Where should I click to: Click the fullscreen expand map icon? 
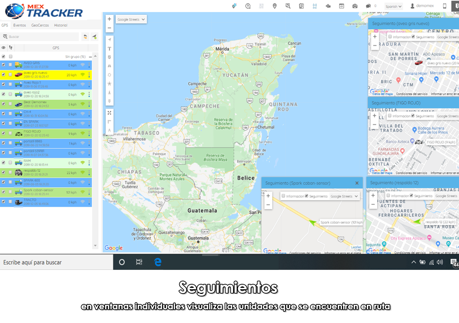109,113
